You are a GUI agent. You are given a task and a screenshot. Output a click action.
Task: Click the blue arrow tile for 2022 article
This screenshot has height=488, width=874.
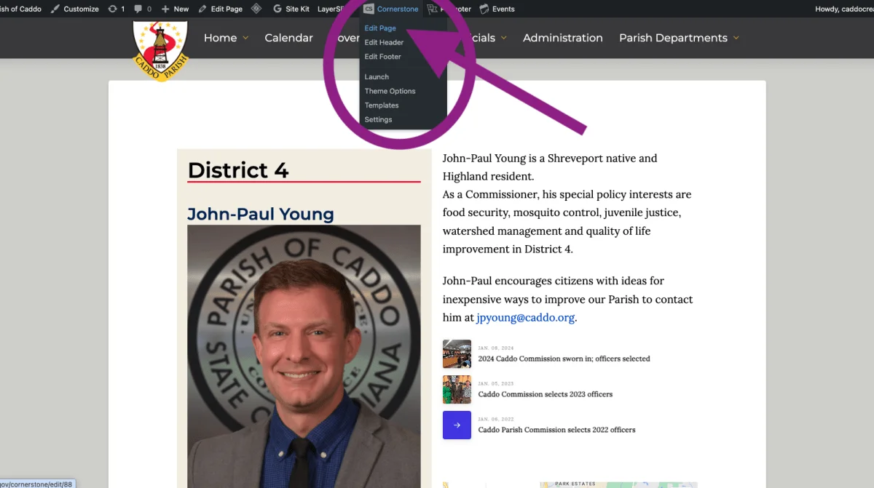click(457, 425)
